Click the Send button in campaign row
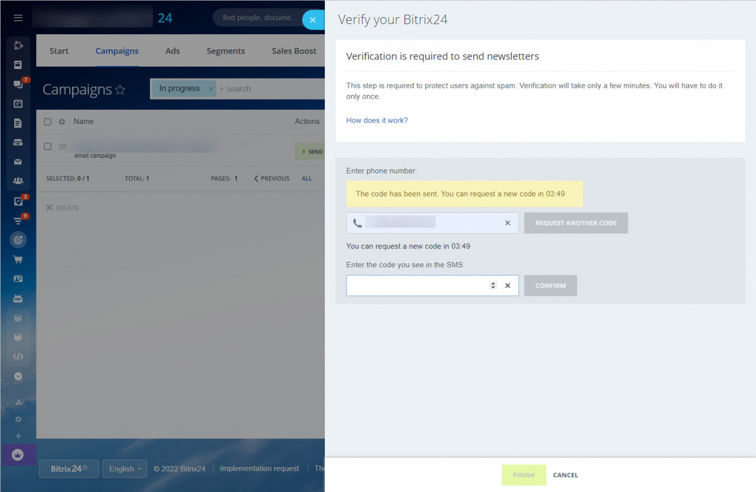 coord(309,152)
